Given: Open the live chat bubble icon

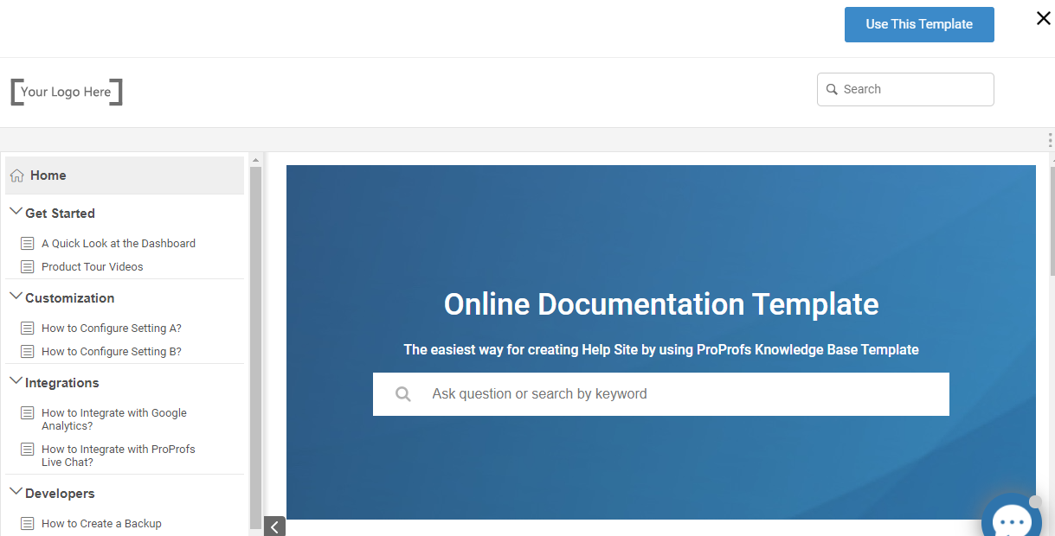Looking at the screenshot, I should [x=1010, y=520].
